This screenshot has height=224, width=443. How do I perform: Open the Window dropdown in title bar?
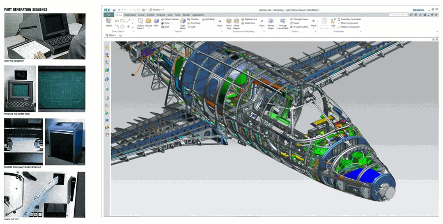156,10
